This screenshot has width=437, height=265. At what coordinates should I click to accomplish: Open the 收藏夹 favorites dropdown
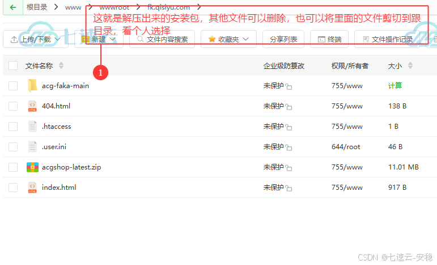click(x=228, y=39)
